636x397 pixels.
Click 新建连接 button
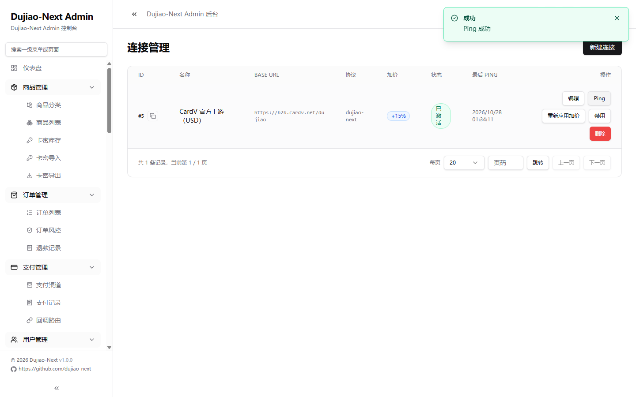point(602,48)
